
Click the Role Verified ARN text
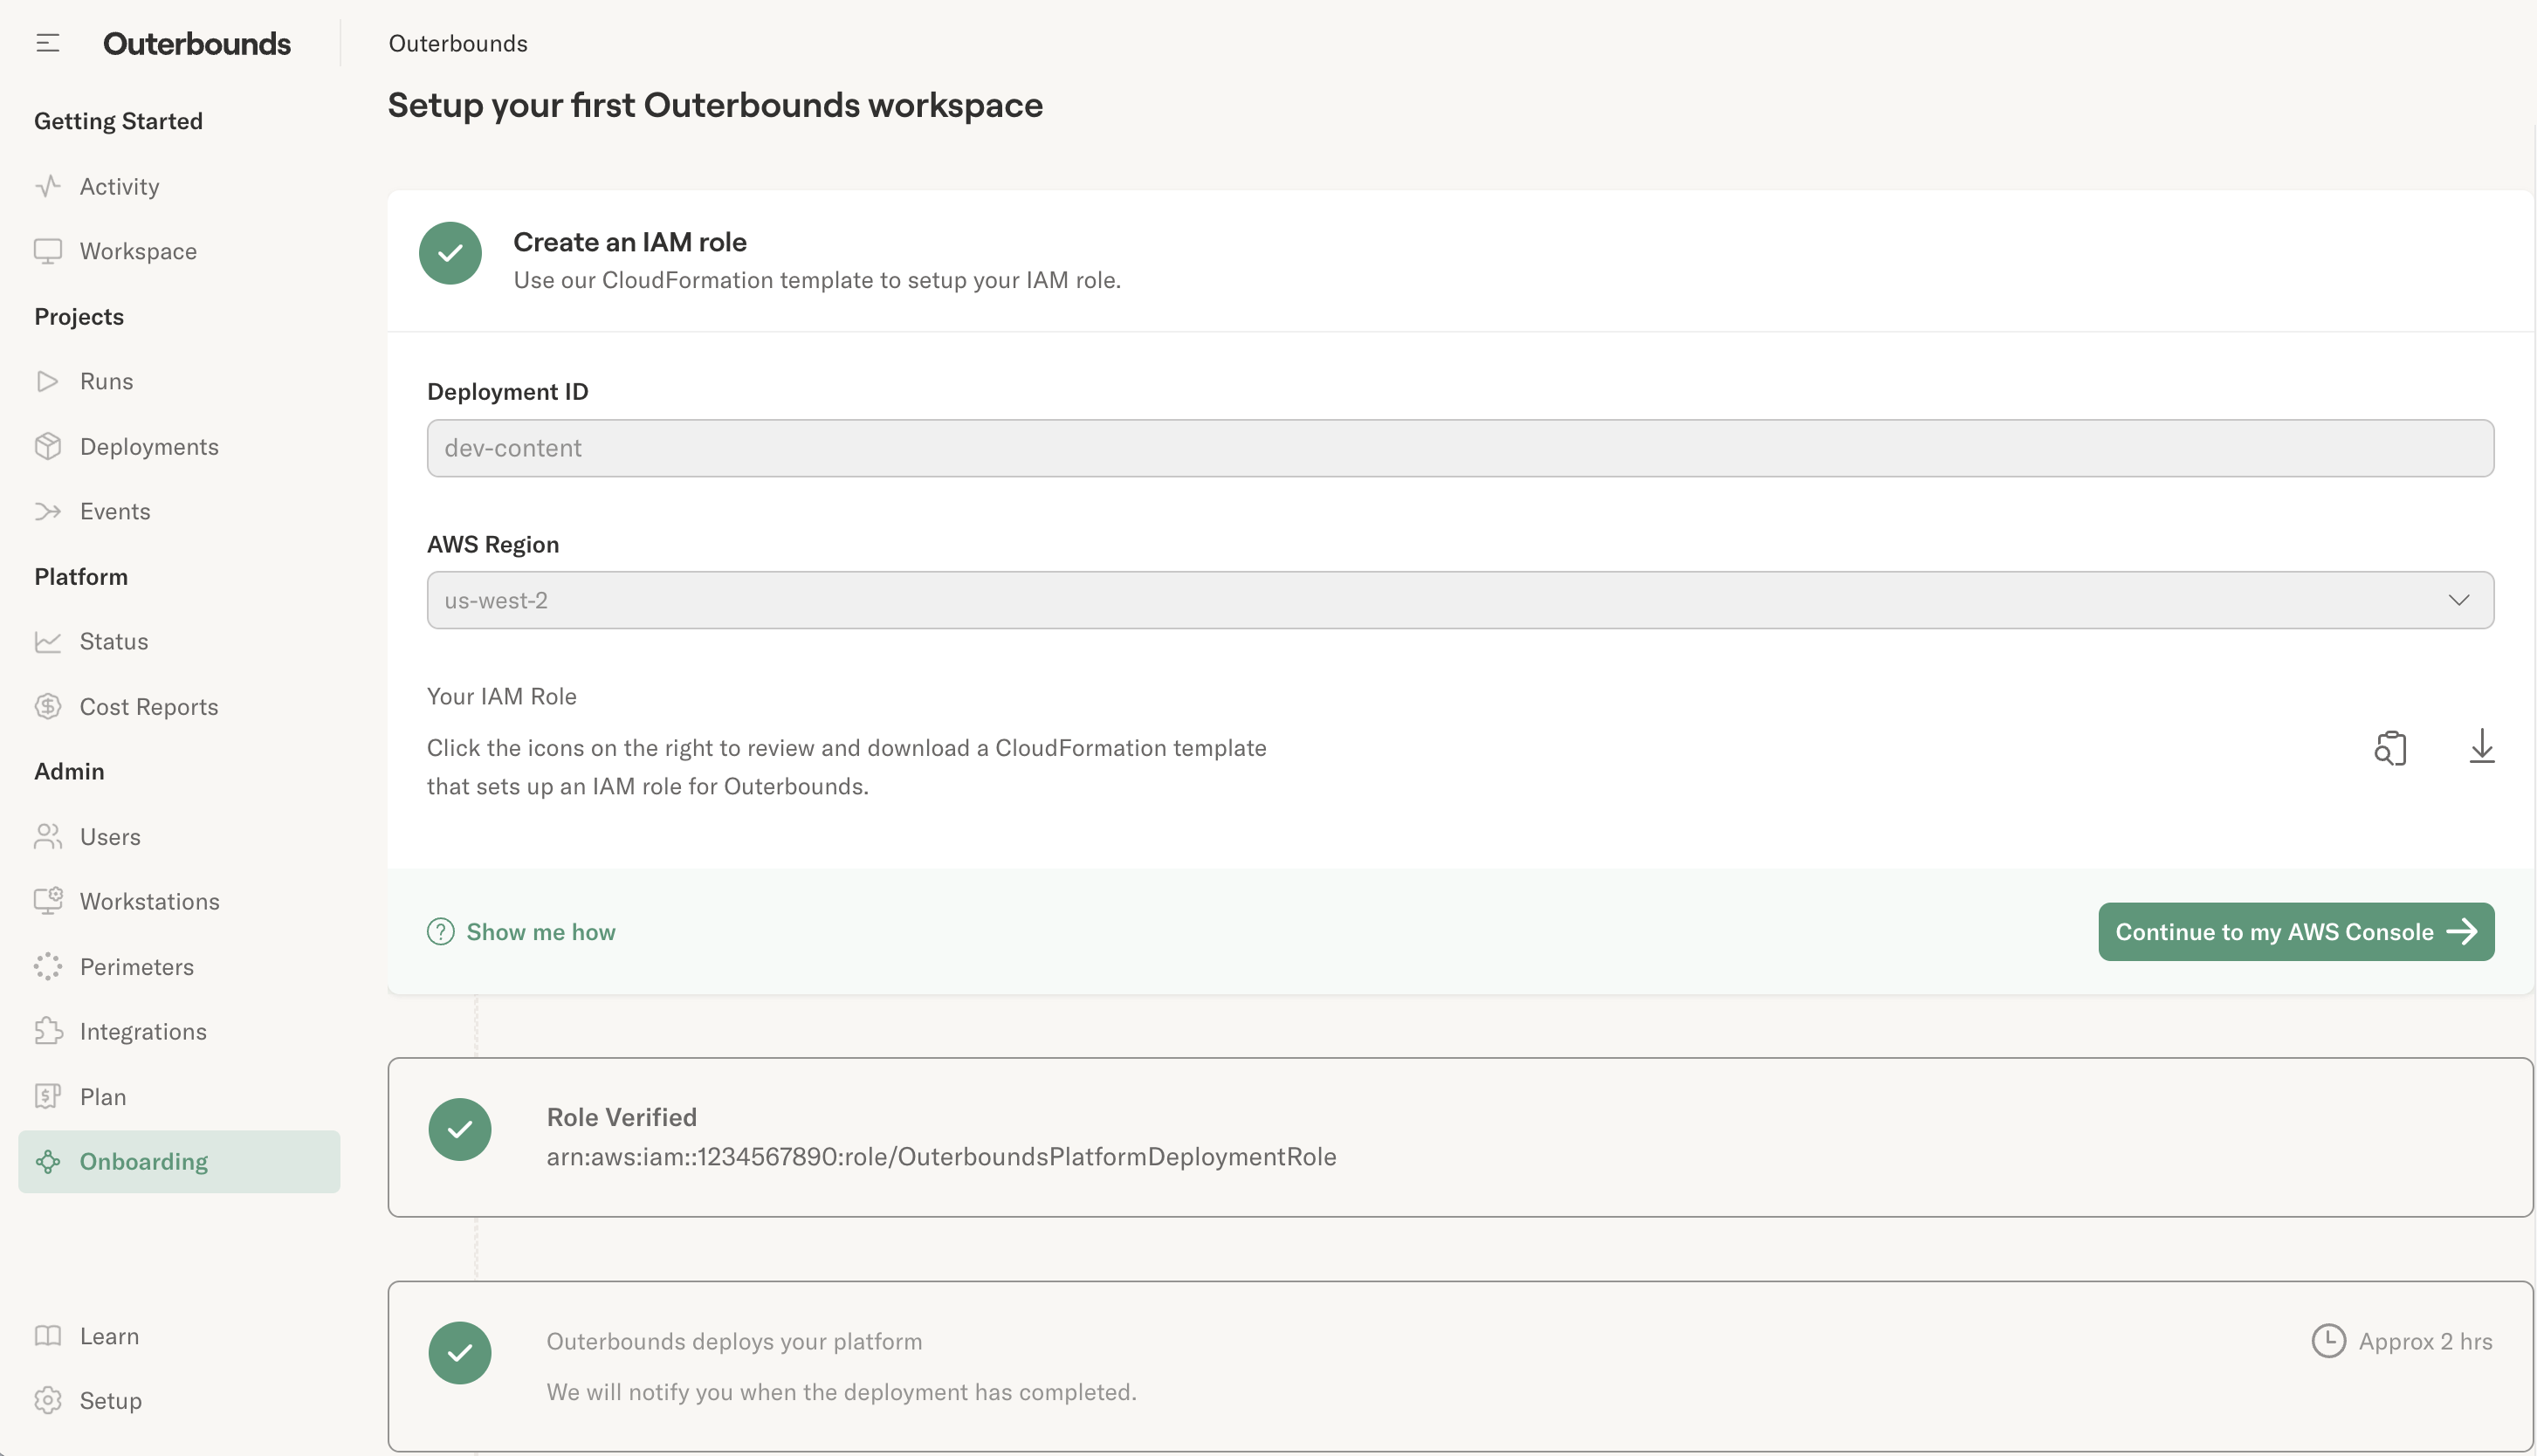point(941,1156)
